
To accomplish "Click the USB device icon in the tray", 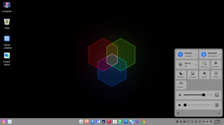I will pyautogui.click(x=196, y=122).
